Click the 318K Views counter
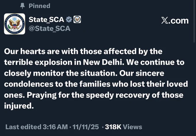Screen dimensions: 196x136 click(123, 127)
